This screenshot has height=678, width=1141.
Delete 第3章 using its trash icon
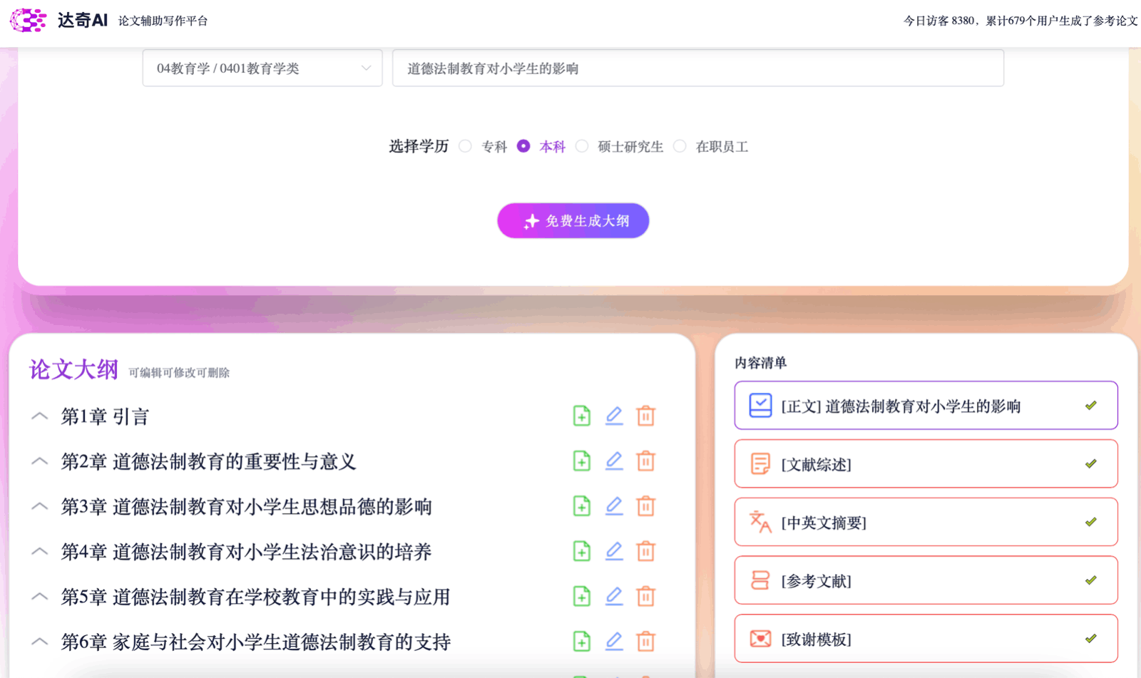pyautogui.click(x=645, y=506)
